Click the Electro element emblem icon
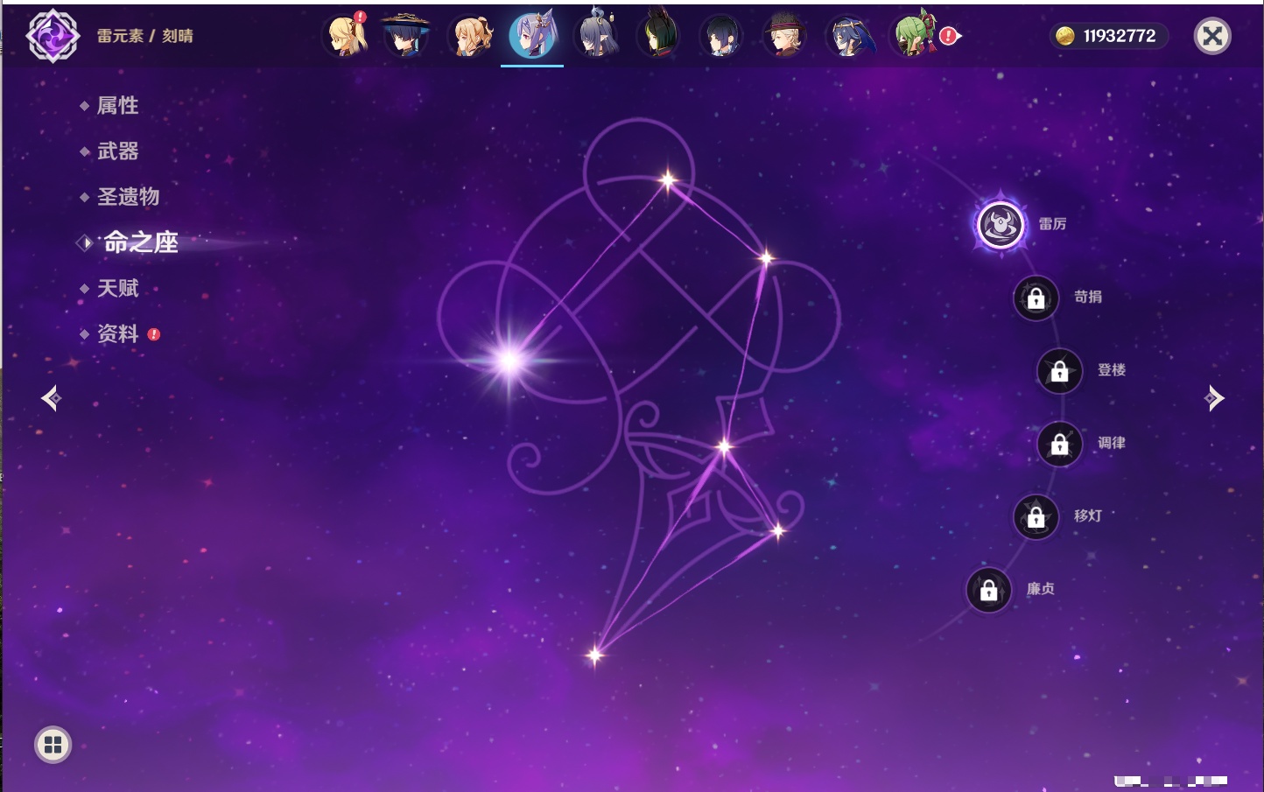The width and height of the screenshot is (1264, 792). point(53,36)
